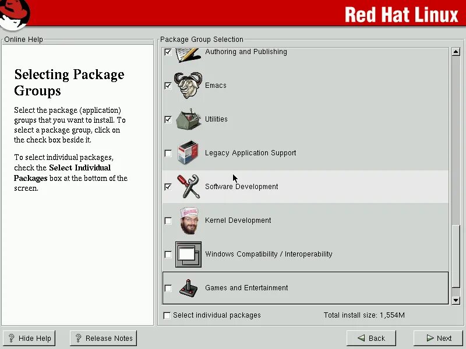Uncheck the Authoring and Publishing checkbox

point(168,52)
